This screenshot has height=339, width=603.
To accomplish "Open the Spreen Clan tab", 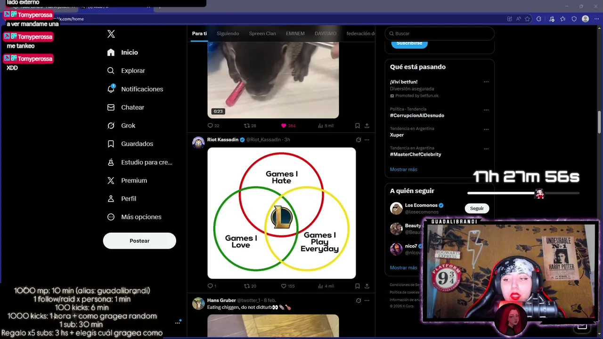I will pos(262,33).
